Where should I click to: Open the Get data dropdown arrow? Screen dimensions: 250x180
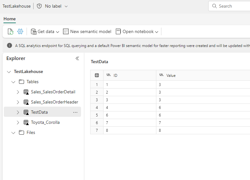pos(58,32)
